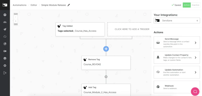Select the Tag Added trigger node

(80, 29)
